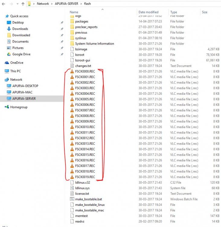Select APURVA-SERVER in the address breadcrumb
The image size is (221, 227).
(x=66, y=4)
